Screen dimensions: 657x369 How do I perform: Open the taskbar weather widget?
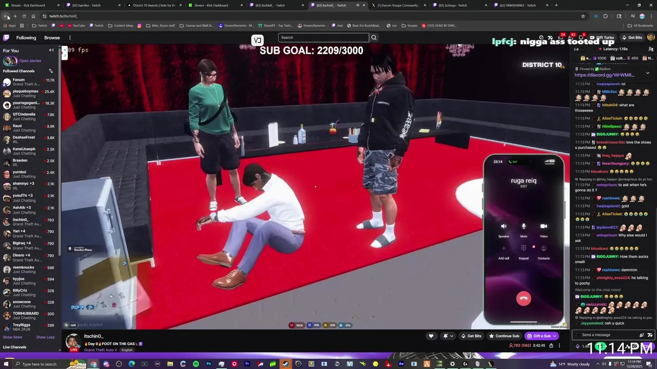pyautogui.click(x=571, y=364)
